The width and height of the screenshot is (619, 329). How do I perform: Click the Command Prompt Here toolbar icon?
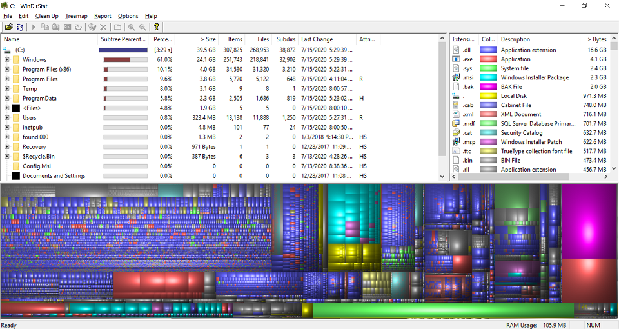click(x=67, y=27)
